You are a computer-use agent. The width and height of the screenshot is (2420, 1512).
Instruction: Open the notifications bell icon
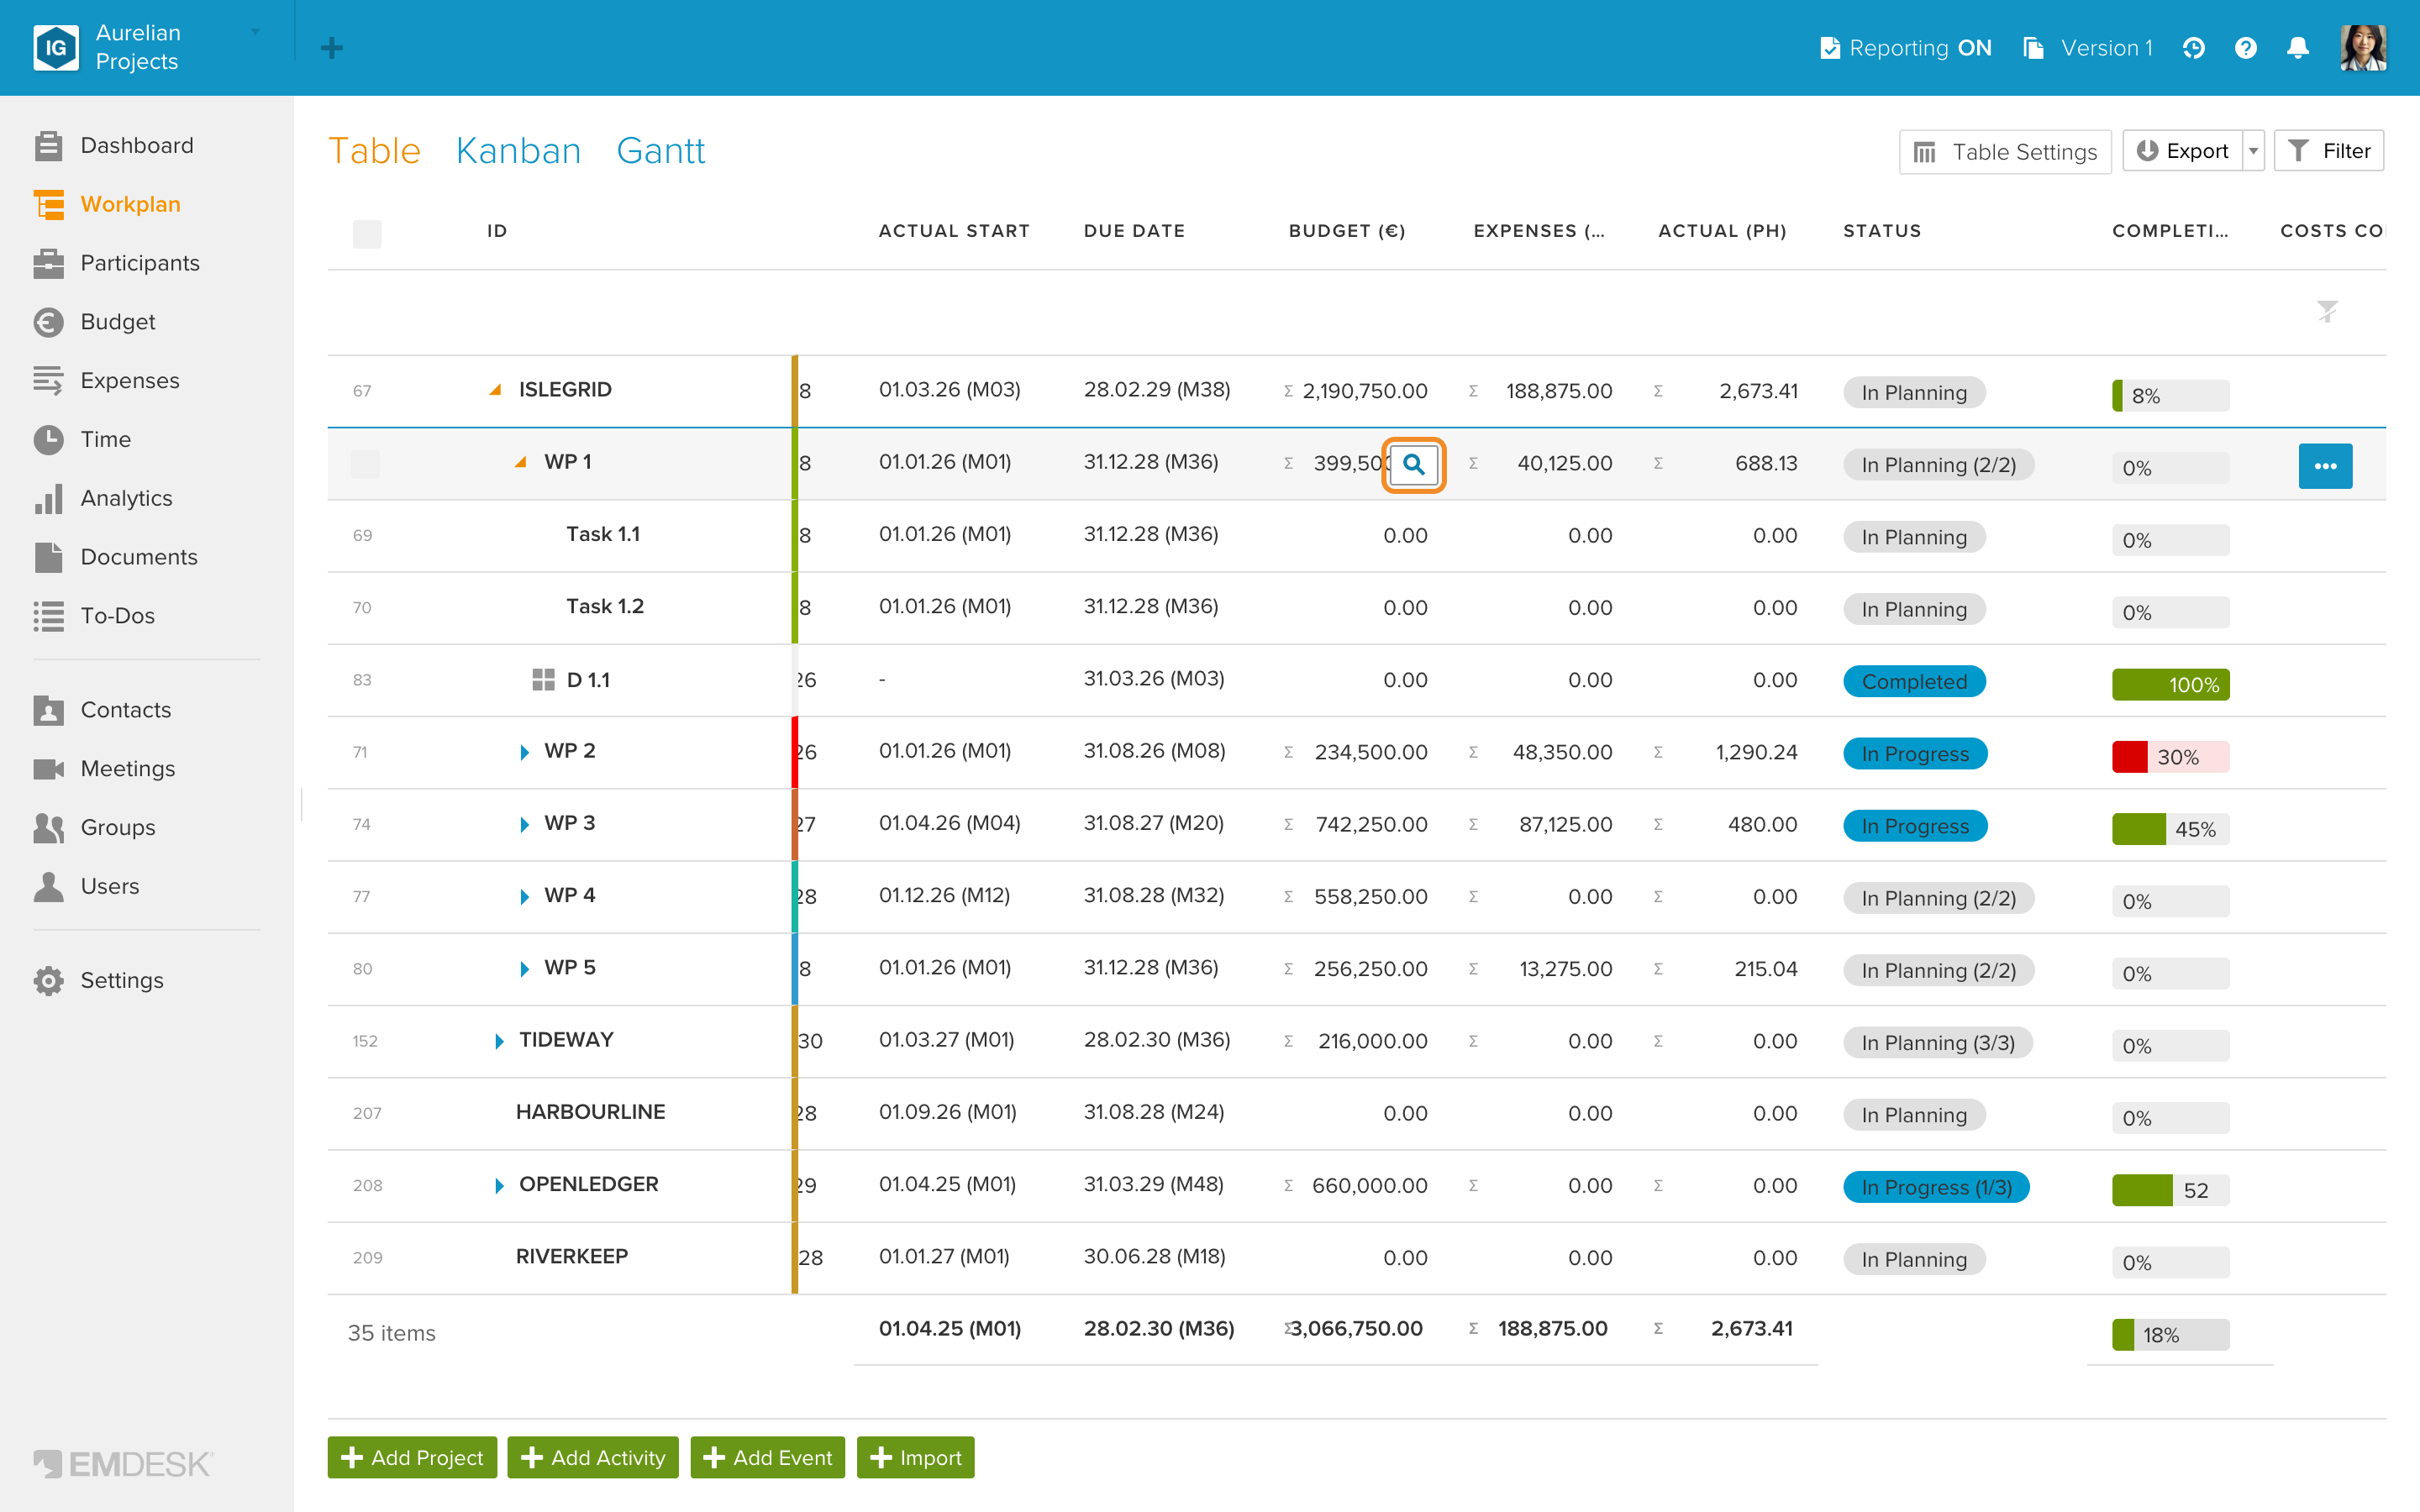[x=2298, y=48]
